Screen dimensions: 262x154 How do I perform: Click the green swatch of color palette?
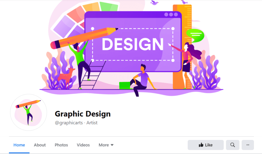click(x=109, y=7)
